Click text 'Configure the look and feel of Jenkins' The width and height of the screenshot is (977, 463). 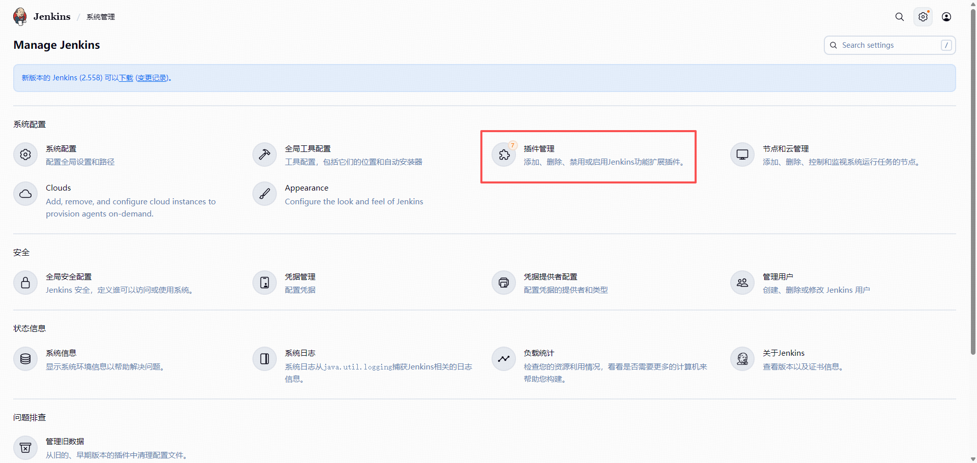[354, 201]
